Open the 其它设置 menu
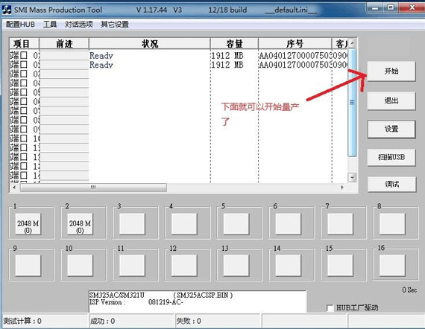Image resolution: width=425 pixels, height=329 pixels. (x=115, y=25)
